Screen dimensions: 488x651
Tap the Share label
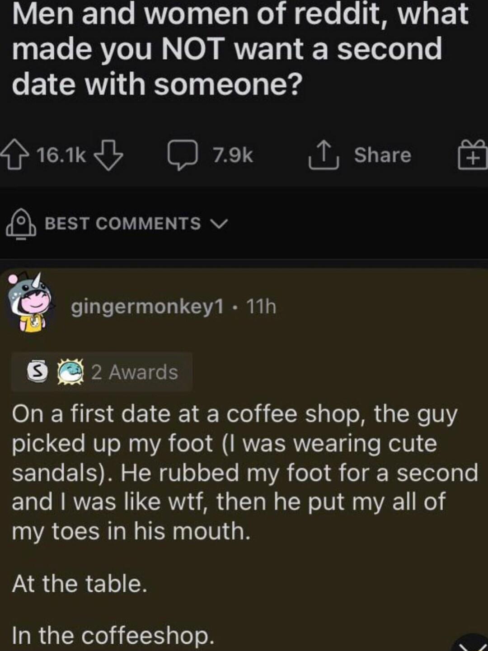pos(382,155)
